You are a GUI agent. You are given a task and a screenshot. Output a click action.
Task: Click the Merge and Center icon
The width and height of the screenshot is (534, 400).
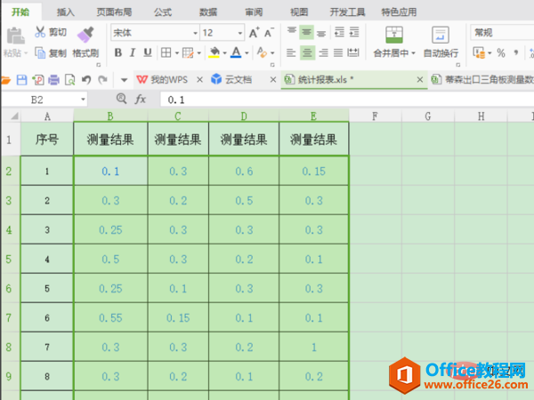pos(396,34)
